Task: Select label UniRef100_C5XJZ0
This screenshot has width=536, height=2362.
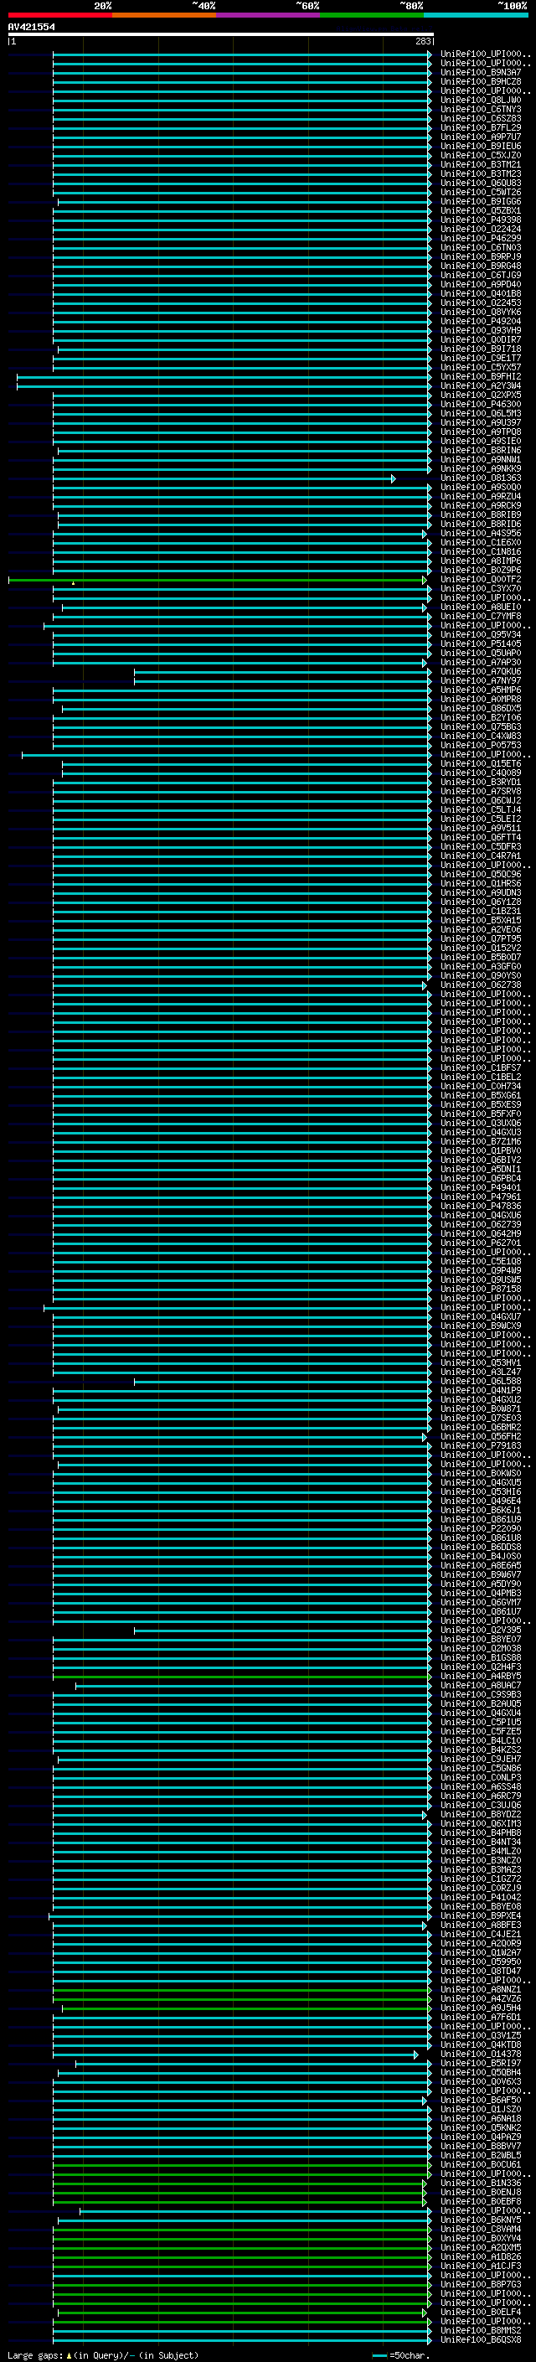Action: pos(481,155)
